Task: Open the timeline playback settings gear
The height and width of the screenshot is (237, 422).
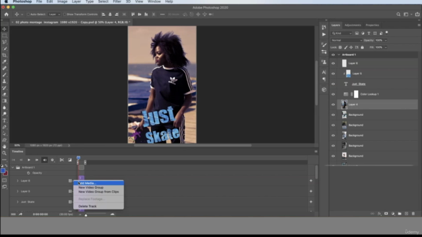Action: pos(53,160)
